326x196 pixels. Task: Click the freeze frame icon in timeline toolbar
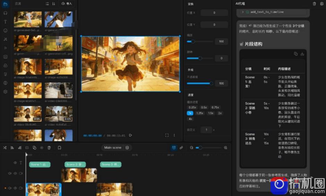point(42,148)
